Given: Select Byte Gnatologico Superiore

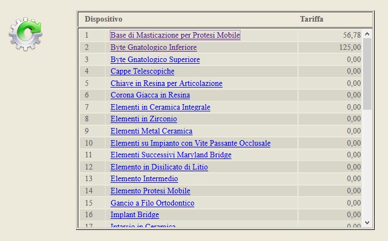Looking at the screenshot, I should 155,59.
